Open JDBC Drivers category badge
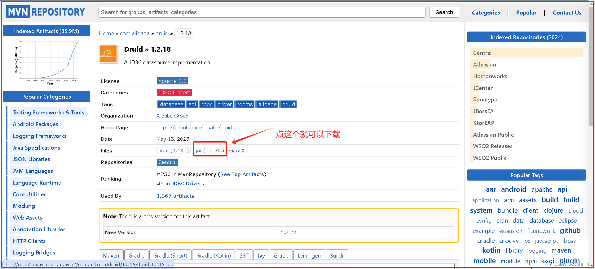 174,92
